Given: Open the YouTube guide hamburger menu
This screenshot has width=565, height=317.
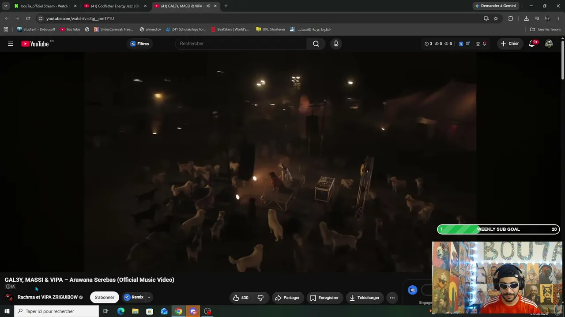Looking at the screenshot, I should pyautogui.click(x=11, y=44).
